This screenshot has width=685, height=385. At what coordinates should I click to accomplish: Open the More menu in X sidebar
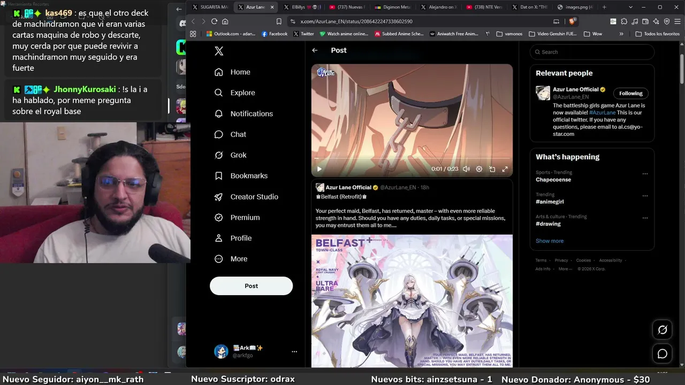click(231, 259)
